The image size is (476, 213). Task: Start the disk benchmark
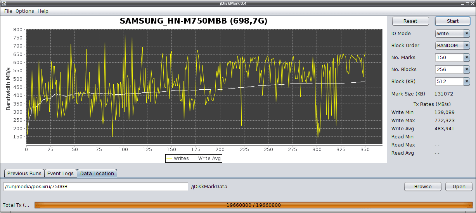[453, 21]
